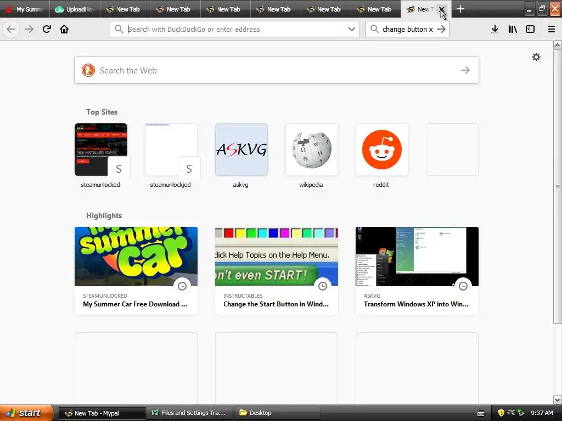Open Transform Windows XP highlight link
This screenshot has height=421, width=562.
417,271
